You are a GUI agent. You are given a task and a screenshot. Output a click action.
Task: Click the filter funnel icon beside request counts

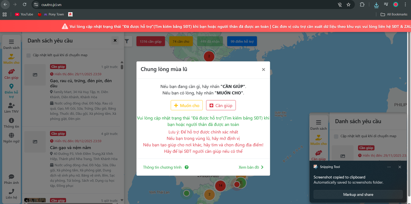[127, 41]
